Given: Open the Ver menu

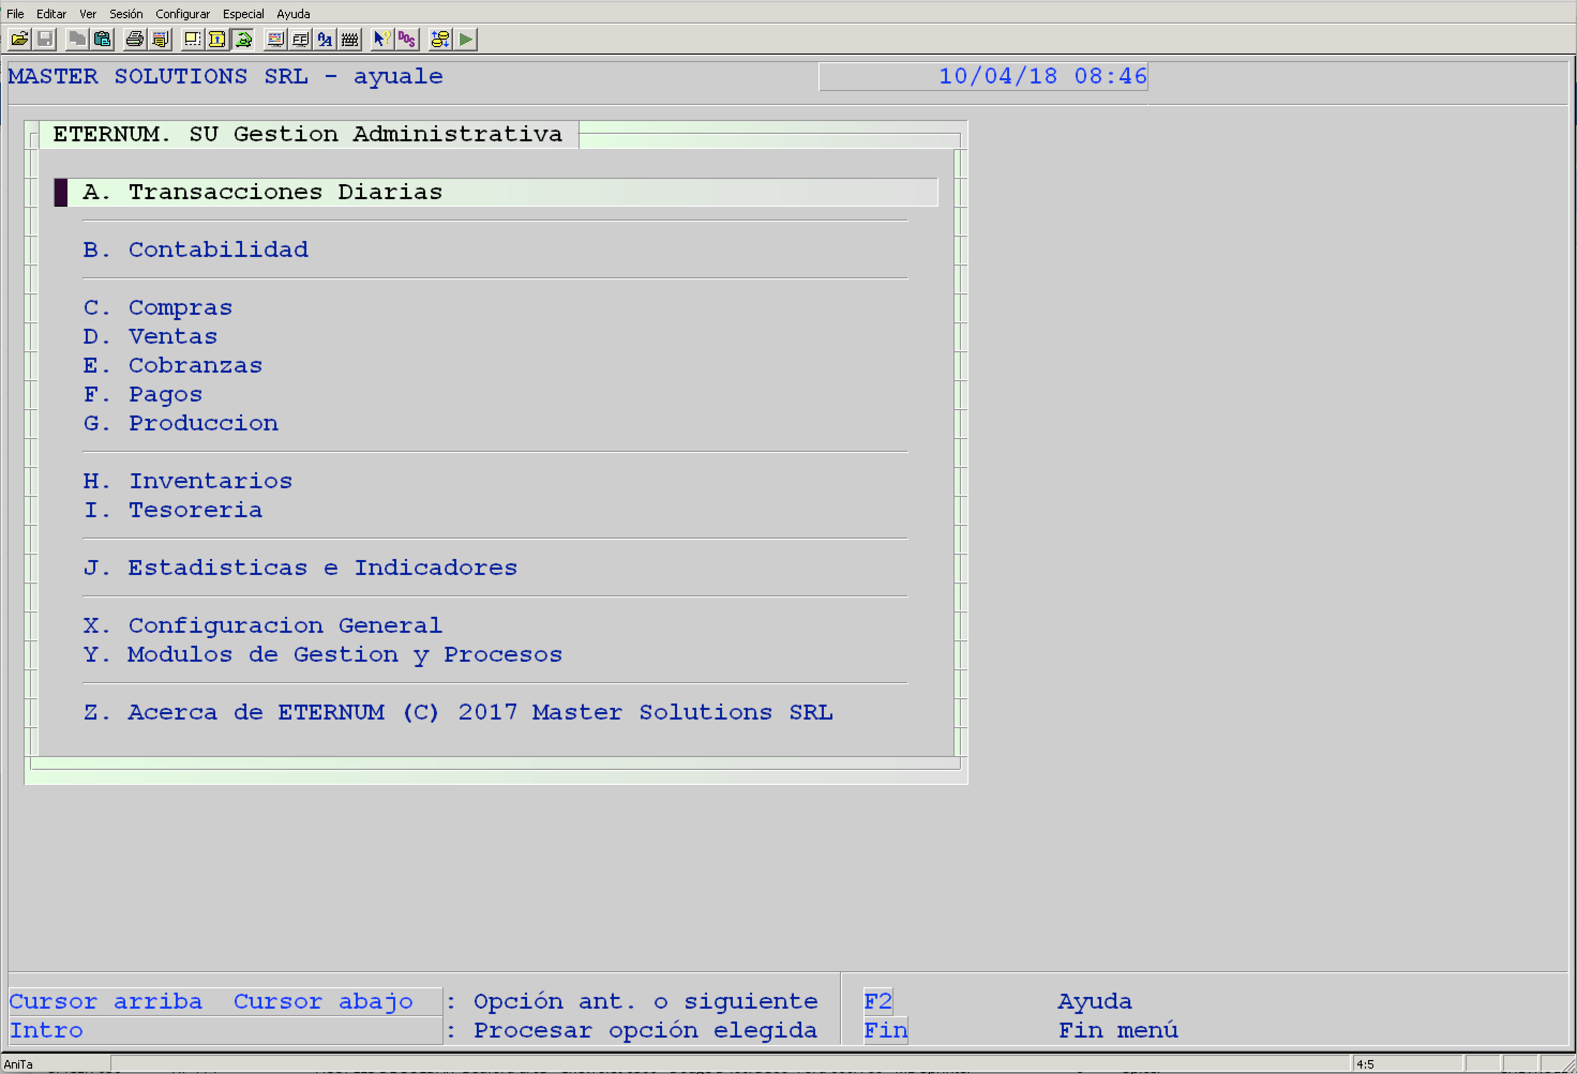Looking at the screenshot, I should point(87,13).
